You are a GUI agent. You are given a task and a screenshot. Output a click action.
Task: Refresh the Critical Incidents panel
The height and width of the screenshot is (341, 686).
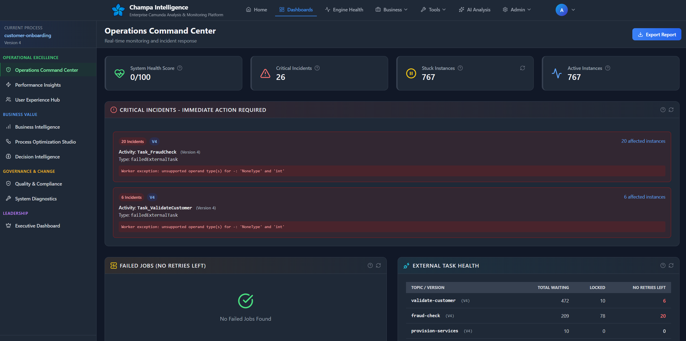pyautogui.click(x=671, y=110)
